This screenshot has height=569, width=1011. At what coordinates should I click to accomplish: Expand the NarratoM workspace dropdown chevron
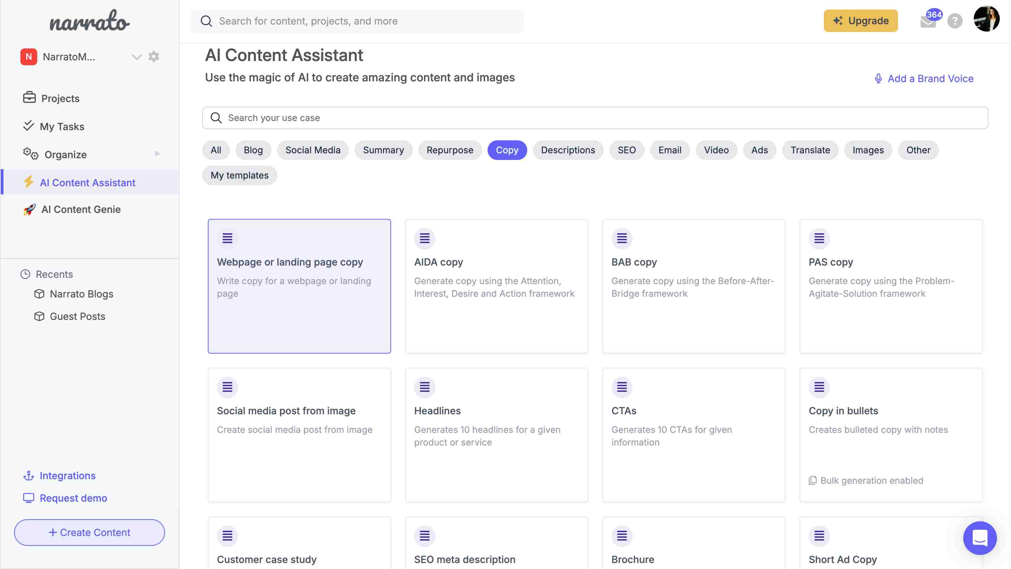(137, 57)
